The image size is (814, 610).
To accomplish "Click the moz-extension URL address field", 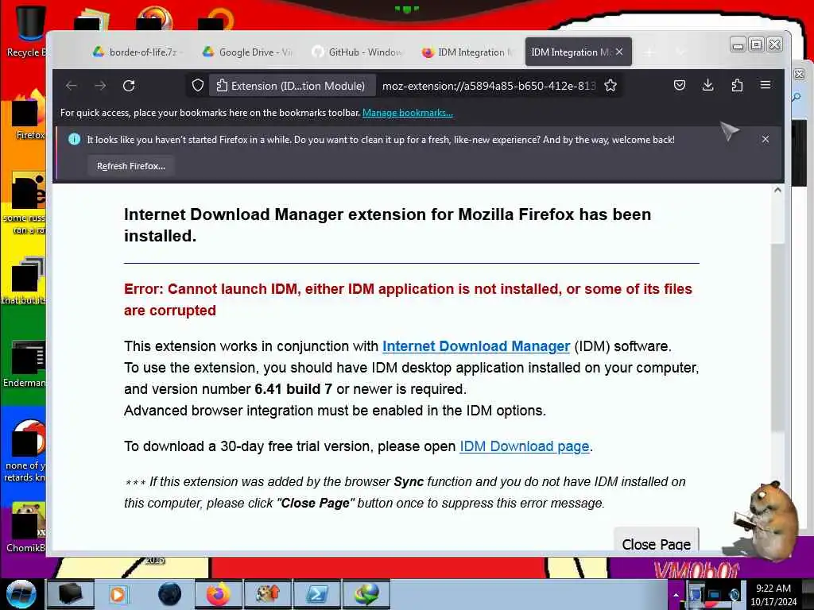I will [x=489, y=86].
